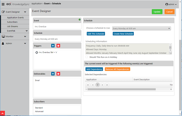Viewport: 182px width, 116px height.
Task: Click Application breadcrumb link
Action: coord(37,3)
